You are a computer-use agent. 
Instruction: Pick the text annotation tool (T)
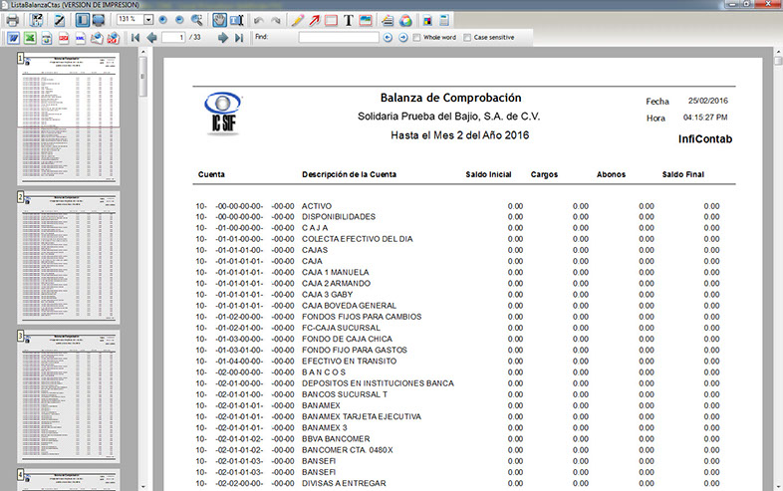tap(349, 19)
